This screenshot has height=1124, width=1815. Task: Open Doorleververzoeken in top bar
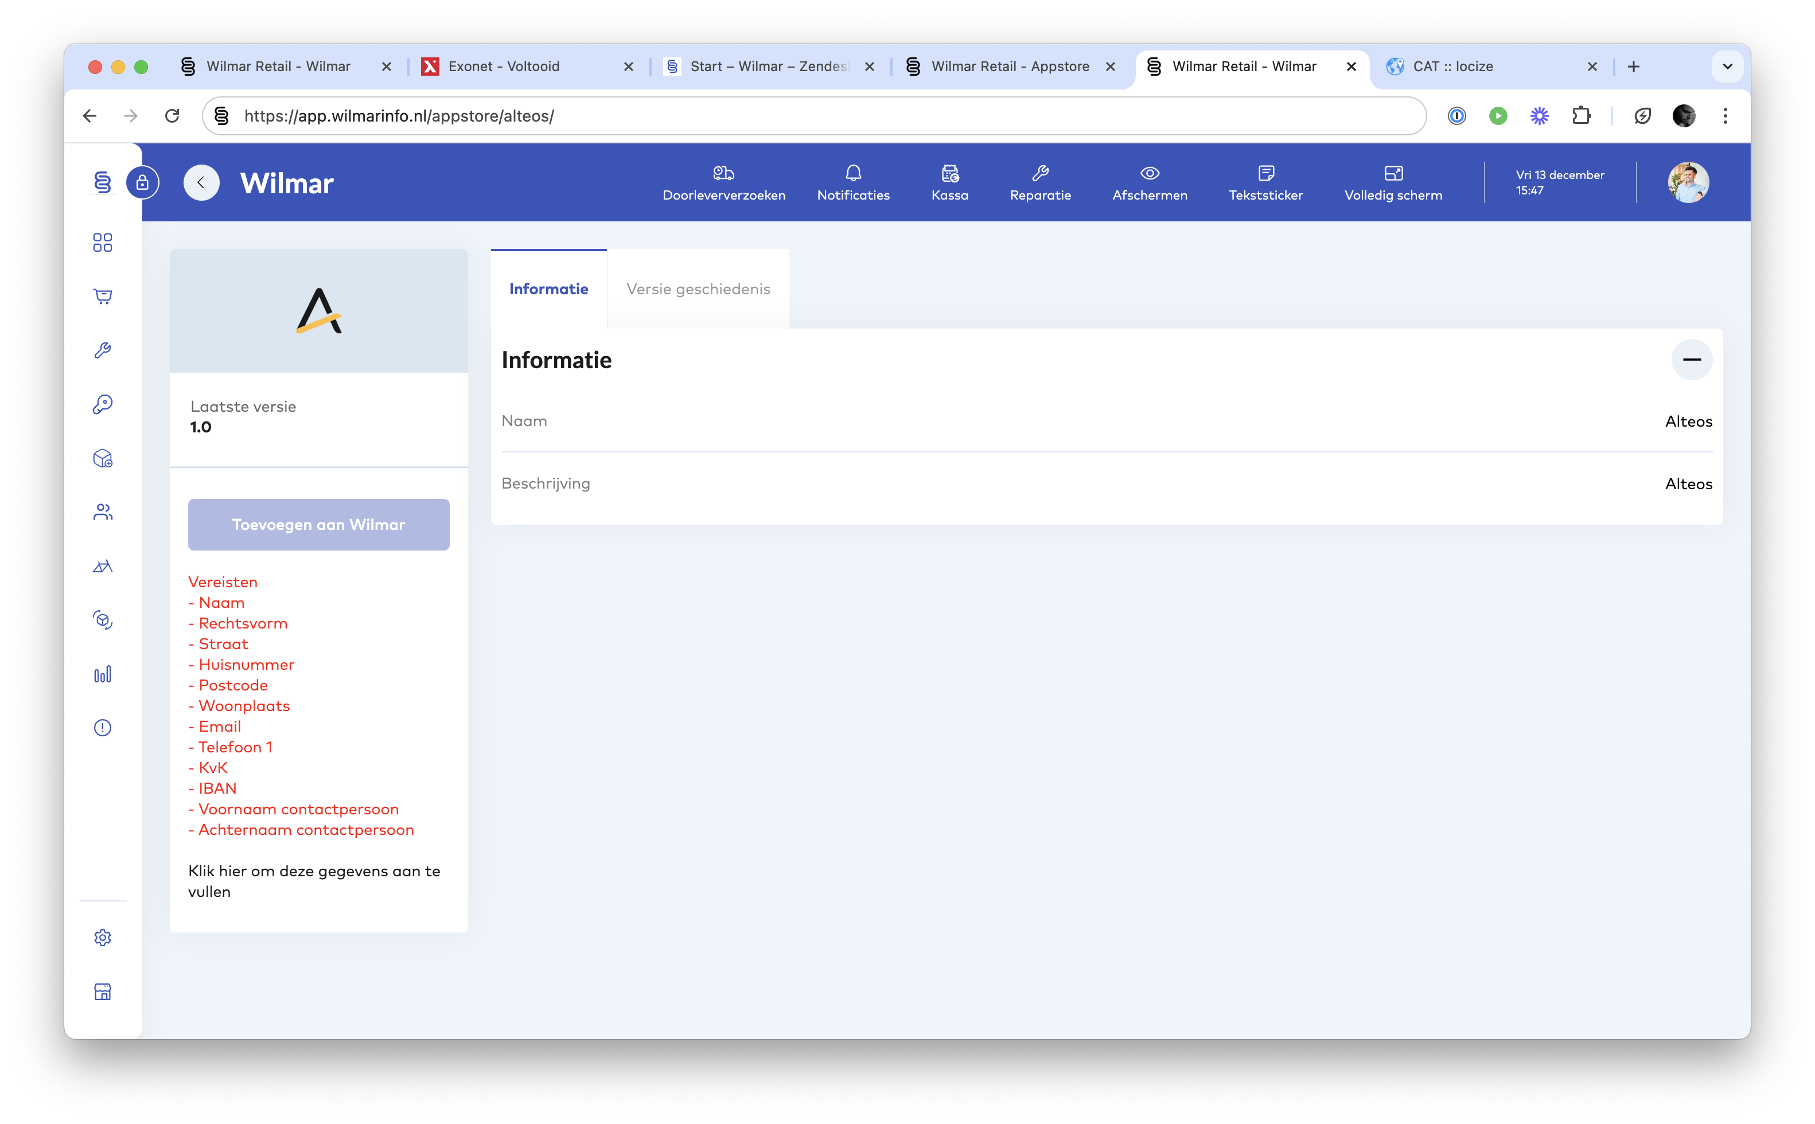pos(723,183)
